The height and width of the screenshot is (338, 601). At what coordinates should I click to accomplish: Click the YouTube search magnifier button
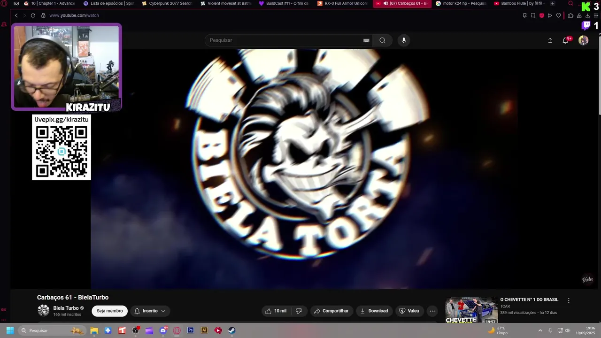(382, 40)
